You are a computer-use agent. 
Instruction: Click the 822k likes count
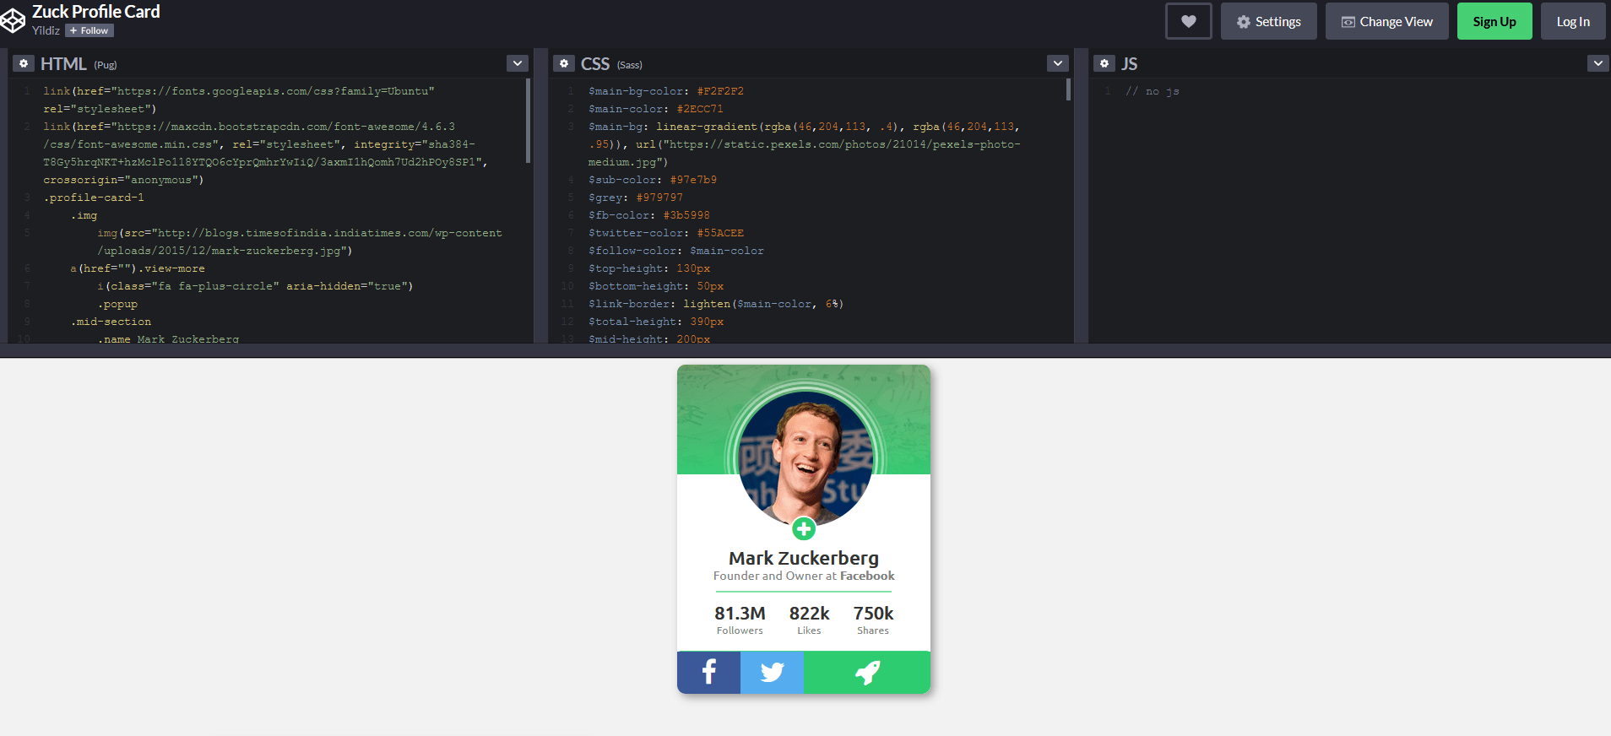(809, 614)
